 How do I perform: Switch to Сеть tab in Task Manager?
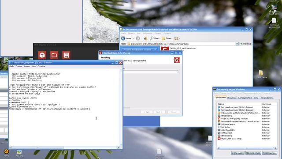pos(256,98)
